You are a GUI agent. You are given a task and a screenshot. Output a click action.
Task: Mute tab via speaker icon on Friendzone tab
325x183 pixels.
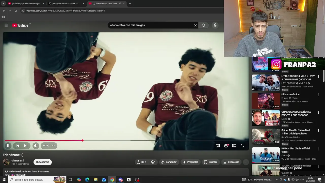point(120,3)
